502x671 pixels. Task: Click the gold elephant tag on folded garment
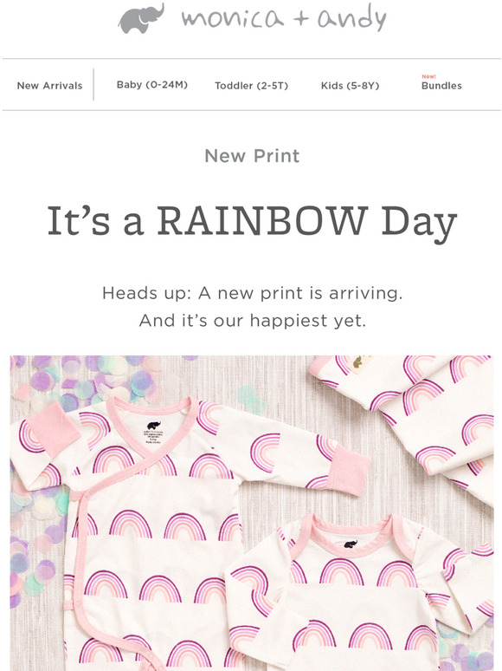[360, 363]
